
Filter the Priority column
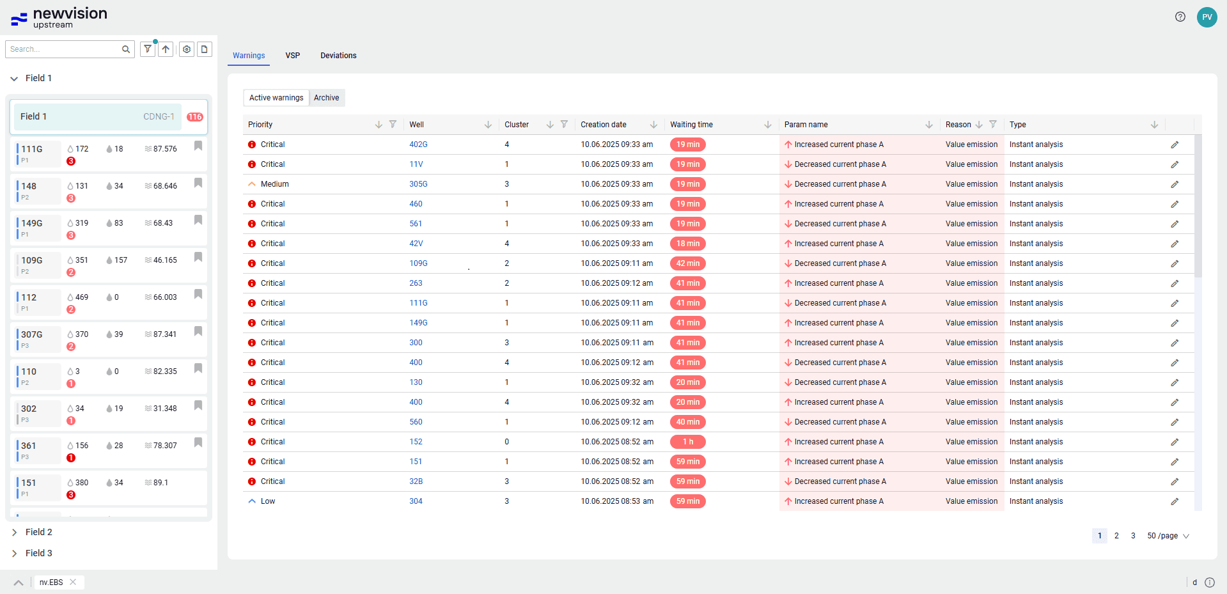pyautogui.click(x=393, y=125)
